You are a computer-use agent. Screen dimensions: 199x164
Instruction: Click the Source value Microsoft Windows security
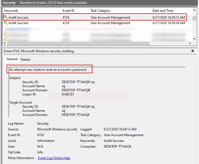click(x=57, y=129)
